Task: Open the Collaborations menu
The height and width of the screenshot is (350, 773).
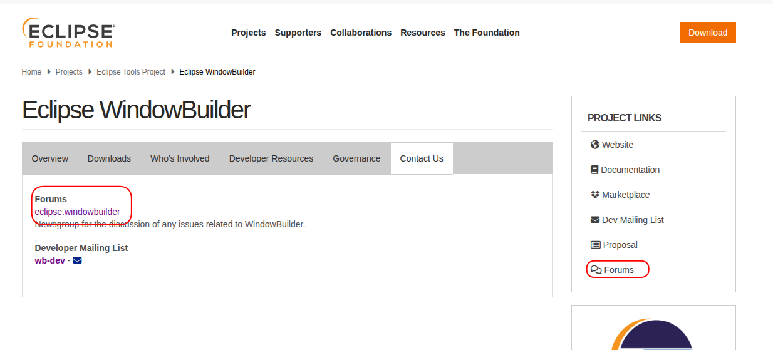Action: pos(361,33)
